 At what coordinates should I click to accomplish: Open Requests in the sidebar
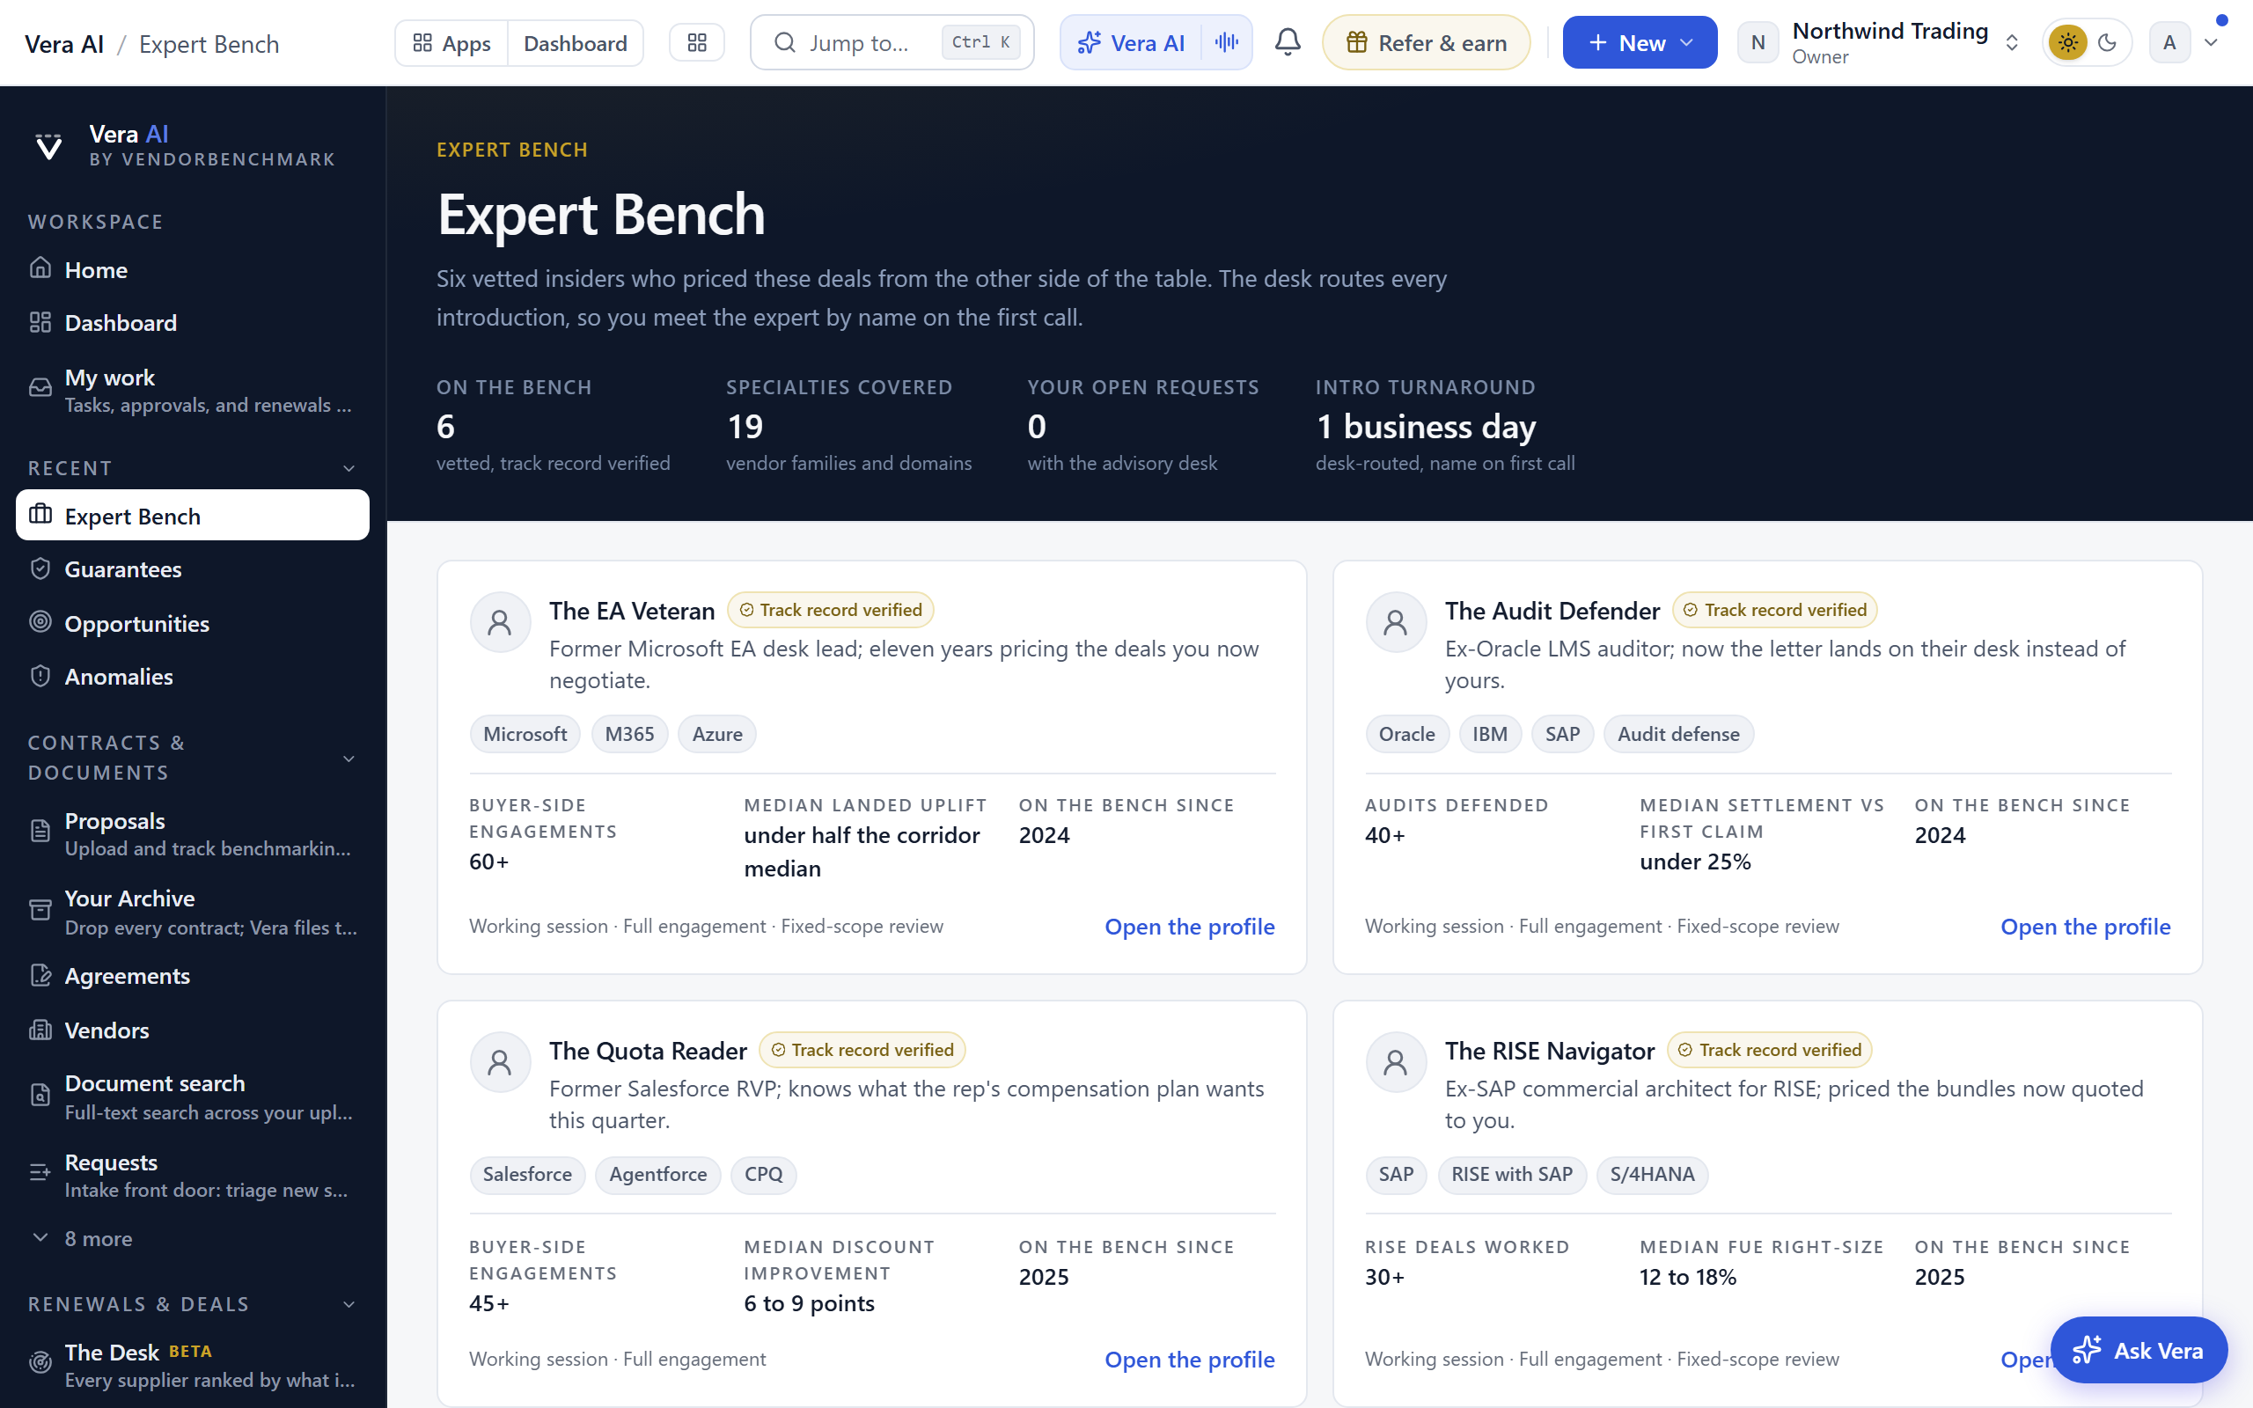coord(193,1175)
